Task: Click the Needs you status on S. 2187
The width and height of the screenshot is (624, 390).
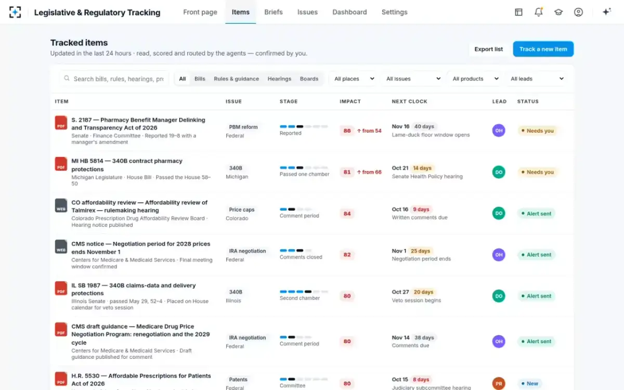Action: coord(537,131)
